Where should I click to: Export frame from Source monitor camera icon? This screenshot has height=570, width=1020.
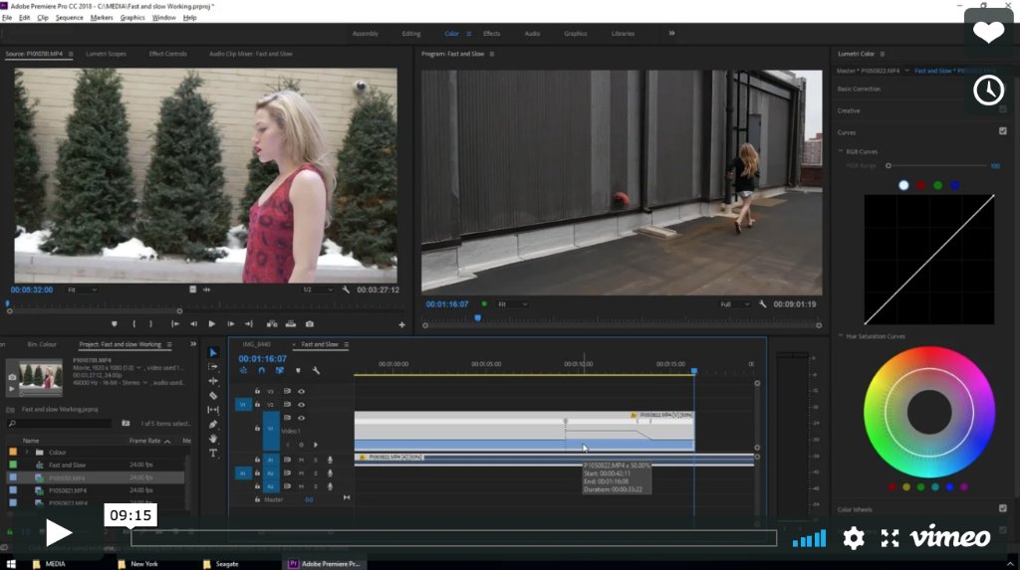[310, 323]
